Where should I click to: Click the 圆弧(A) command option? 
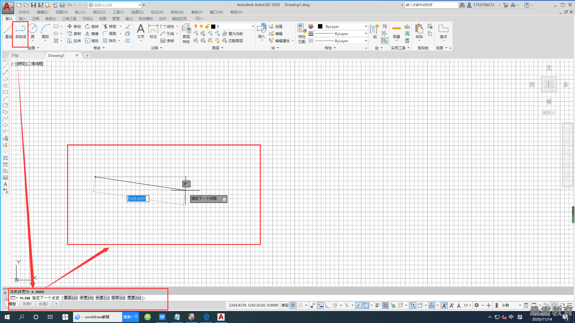tap(71, 298)
